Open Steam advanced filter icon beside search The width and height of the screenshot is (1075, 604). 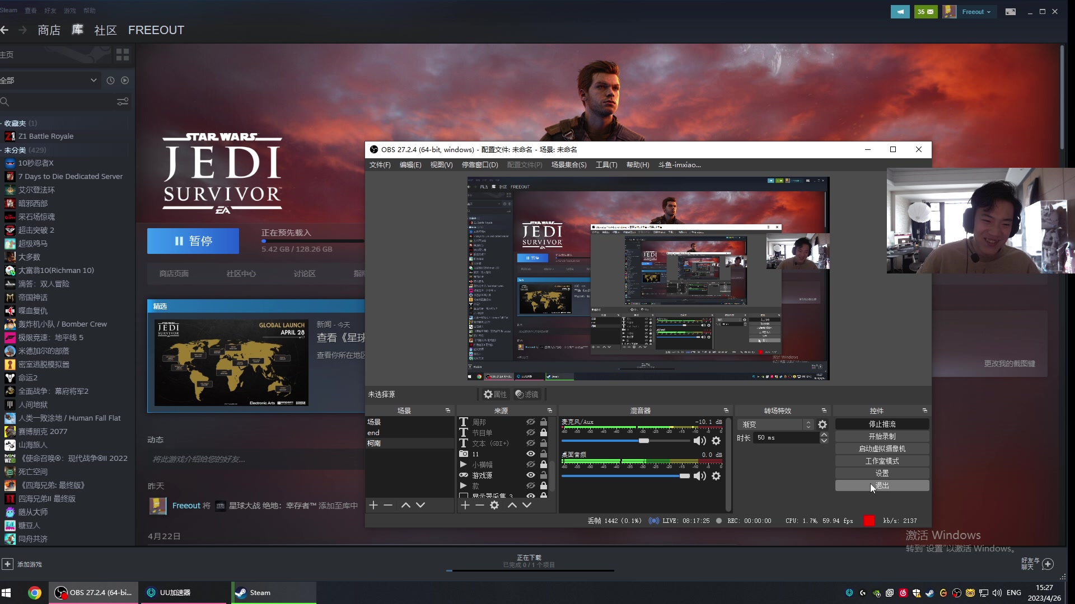123,101
